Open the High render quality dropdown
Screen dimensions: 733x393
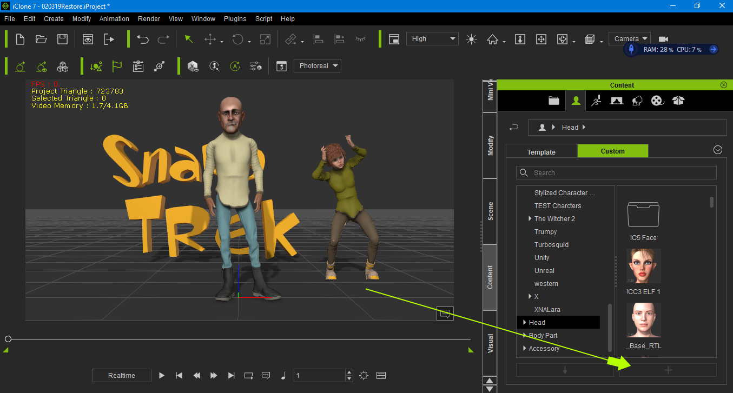pyautogui.click(x=432, y=39)
